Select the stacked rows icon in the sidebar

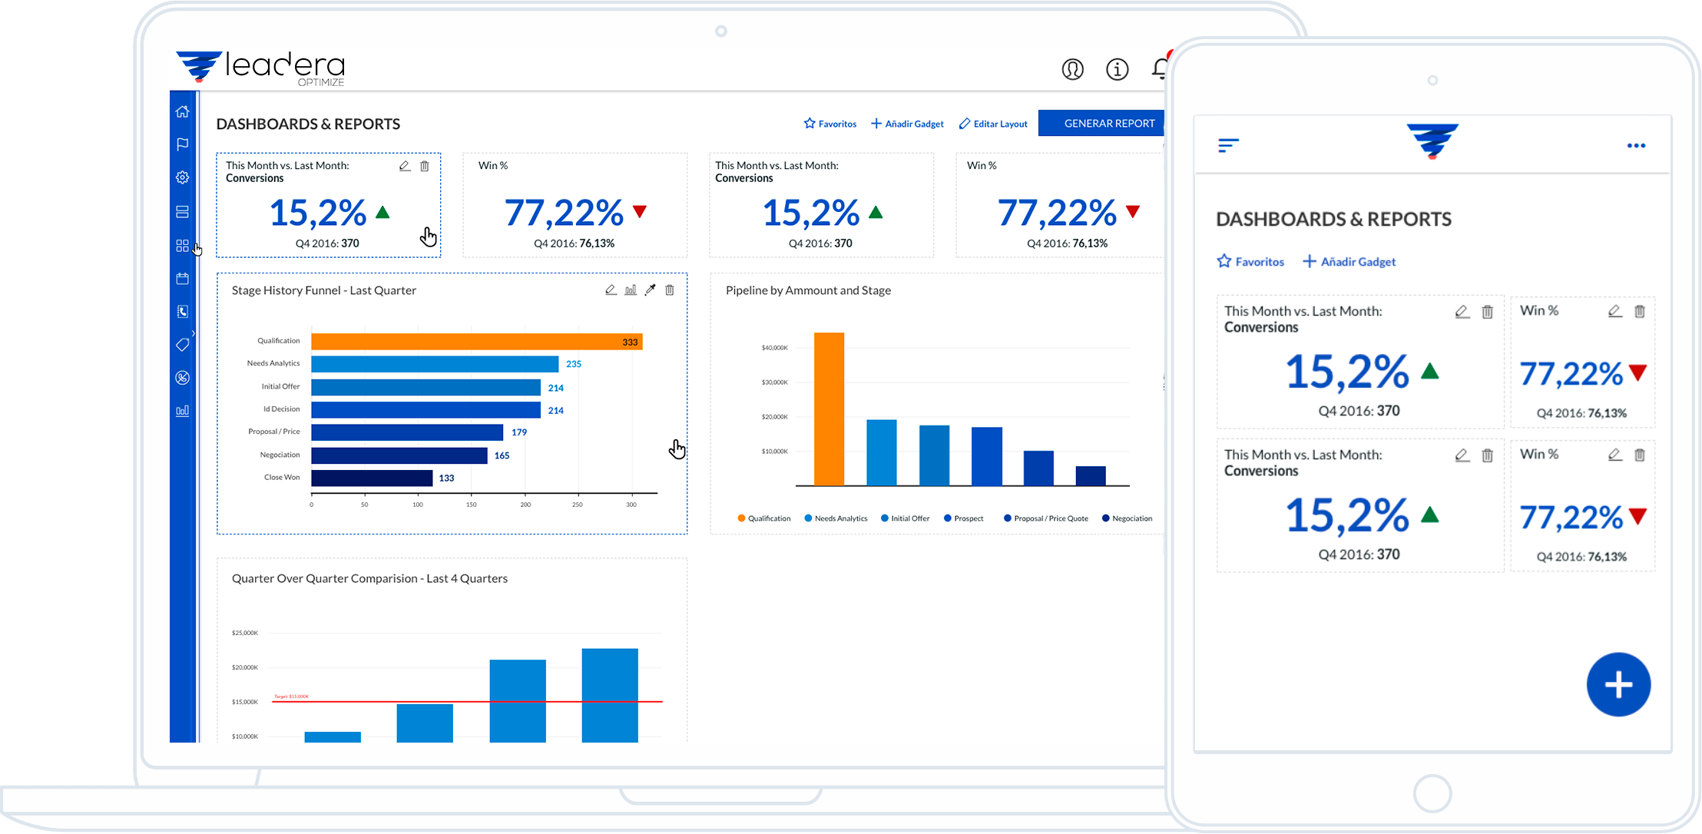(182, 211)
